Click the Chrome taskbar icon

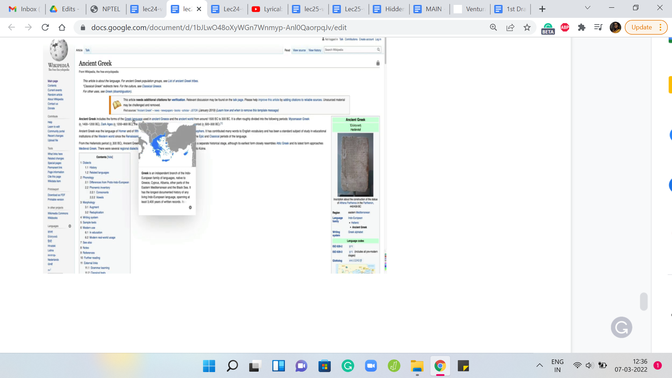(440, 366)
